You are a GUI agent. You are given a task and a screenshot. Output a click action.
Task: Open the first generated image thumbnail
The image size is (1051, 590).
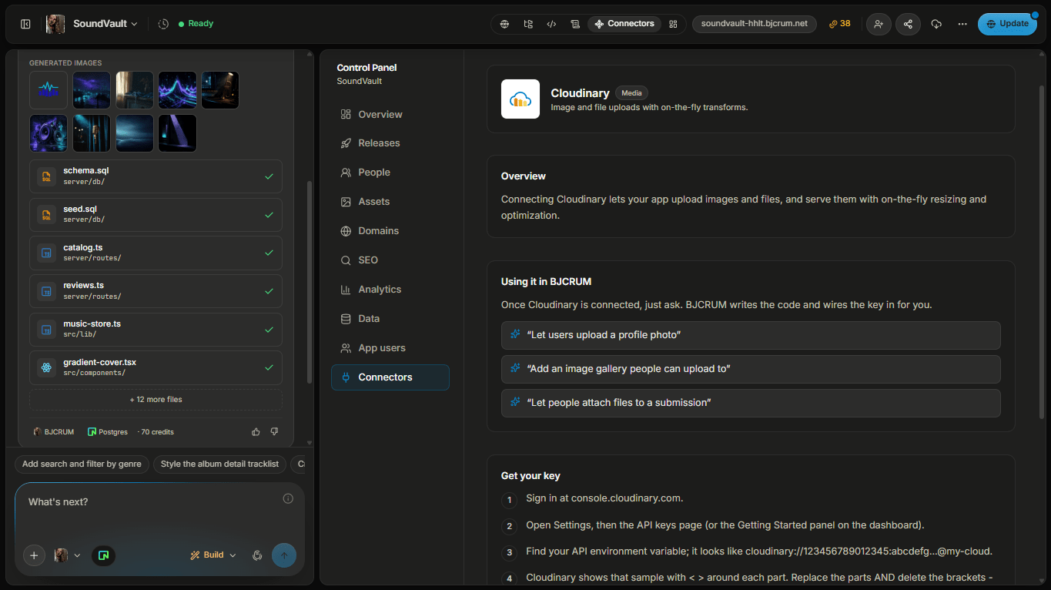[49, 90]
